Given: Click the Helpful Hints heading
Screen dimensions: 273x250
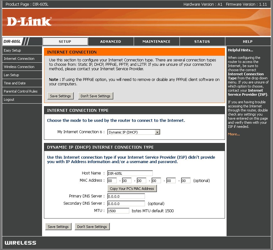Looking at the screenshot, I should [240, 50].
